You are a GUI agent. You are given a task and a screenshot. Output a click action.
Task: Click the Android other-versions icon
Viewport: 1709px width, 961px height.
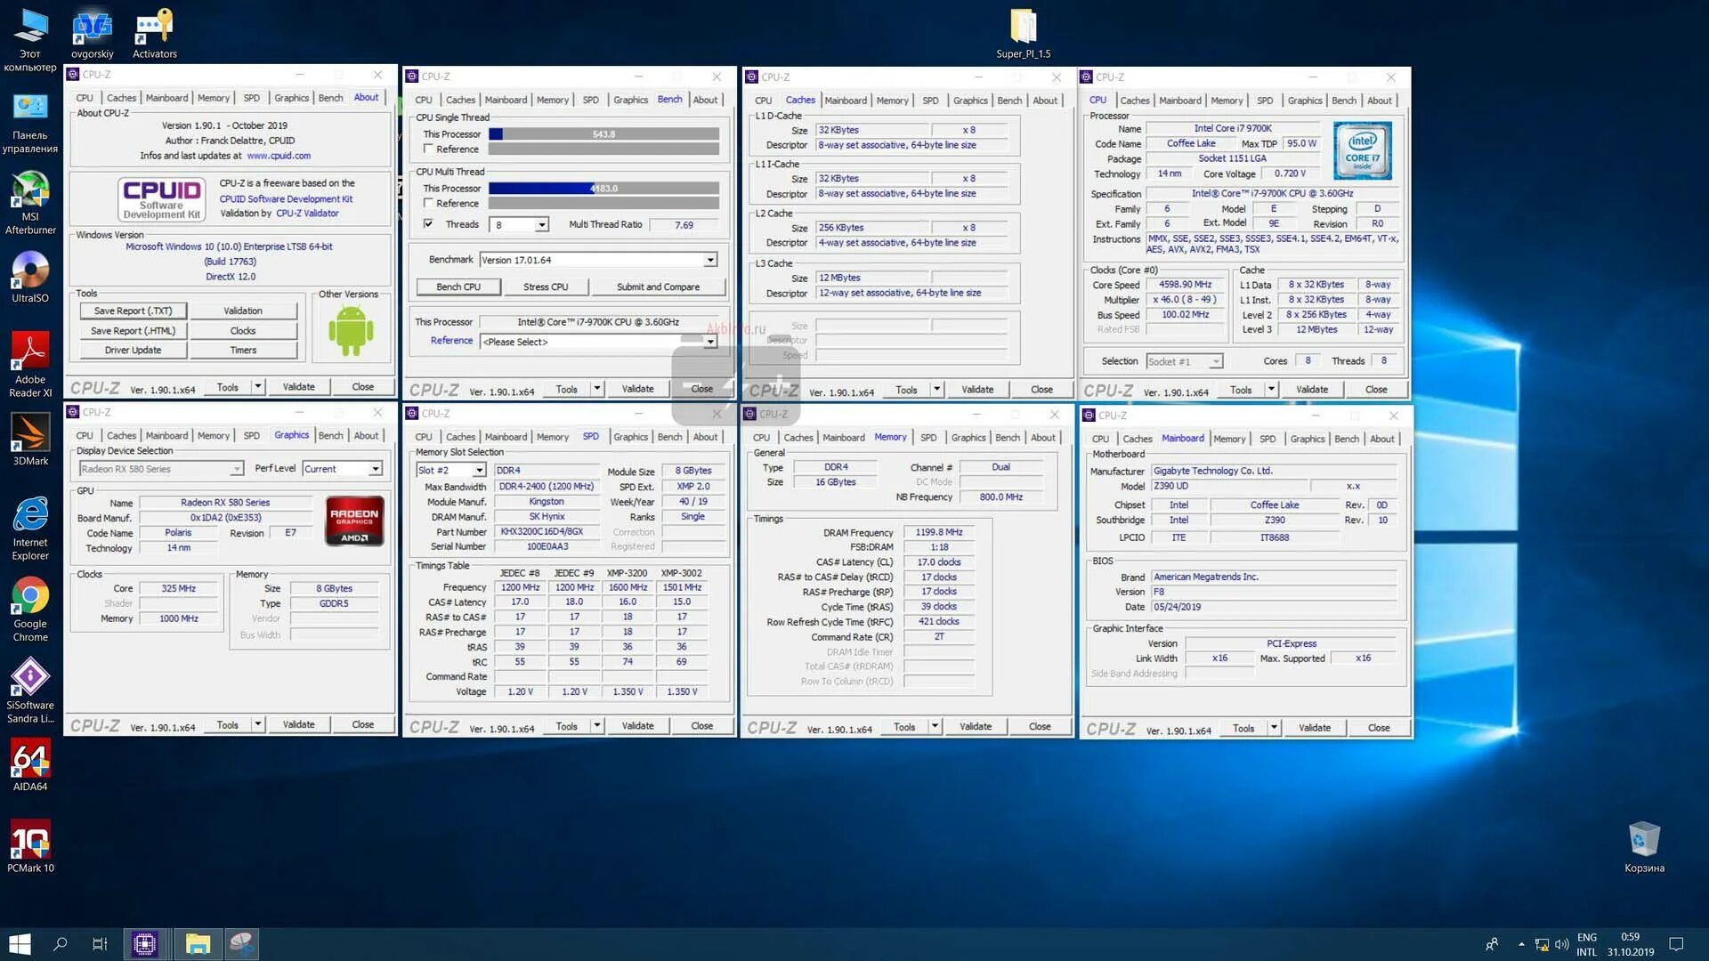click(x=351, y=330)
